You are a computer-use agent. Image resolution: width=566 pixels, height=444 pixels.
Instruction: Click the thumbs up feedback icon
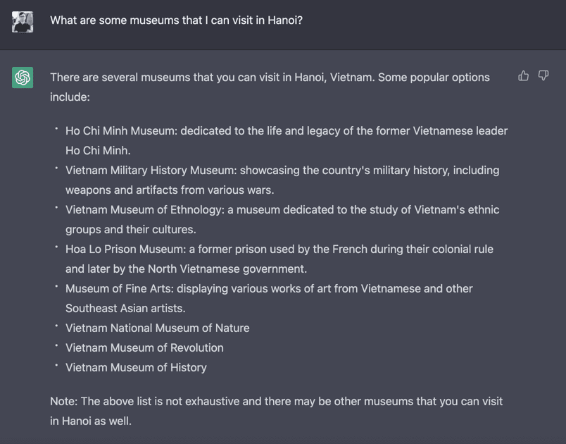(x=523, y=76)
